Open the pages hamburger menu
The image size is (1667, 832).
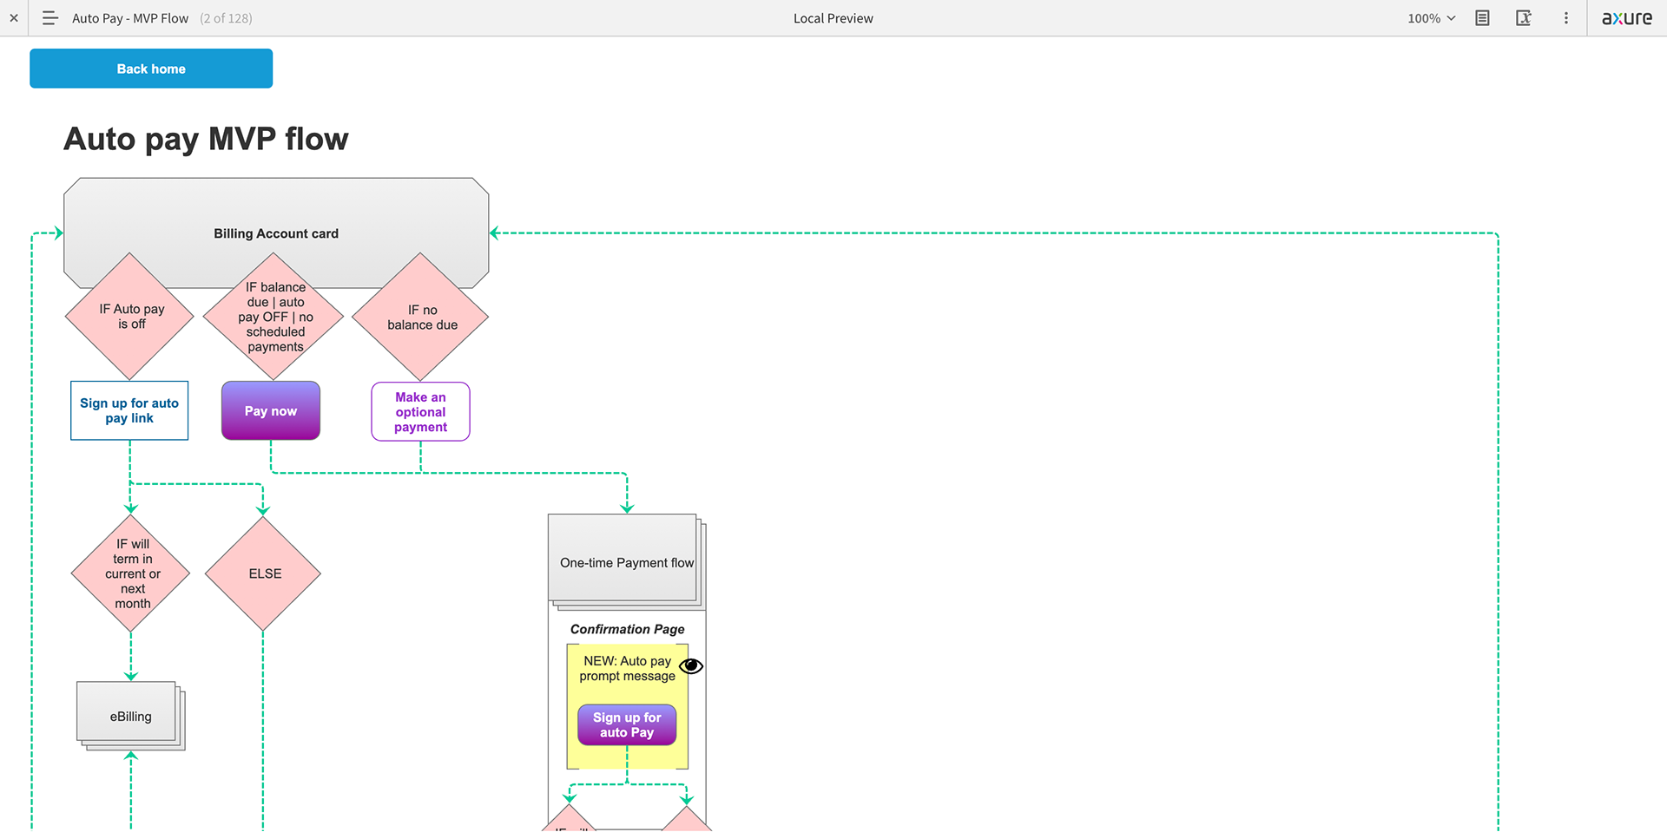[50, 18]
